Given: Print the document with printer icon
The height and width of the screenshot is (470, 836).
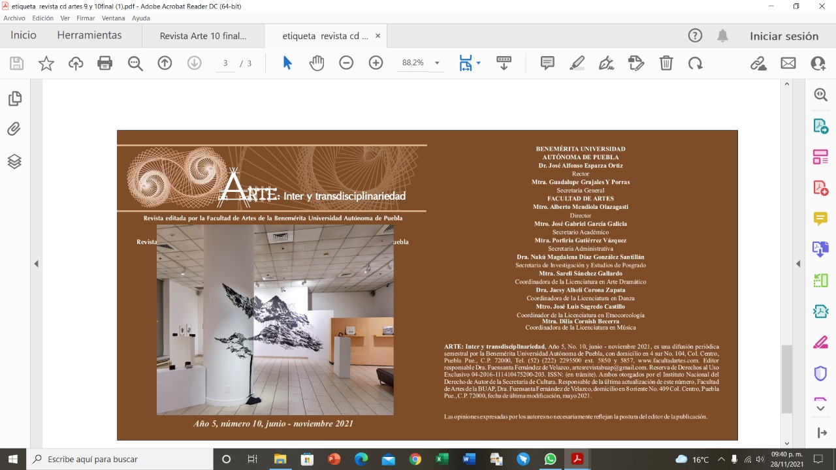Looking at the screenshot, I should point(104,63).
